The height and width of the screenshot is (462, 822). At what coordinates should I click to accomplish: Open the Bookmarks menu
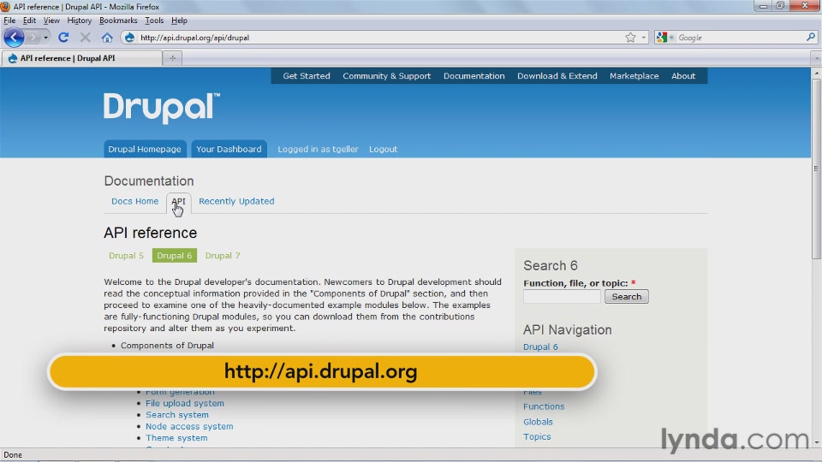click(x=118, y=21)
